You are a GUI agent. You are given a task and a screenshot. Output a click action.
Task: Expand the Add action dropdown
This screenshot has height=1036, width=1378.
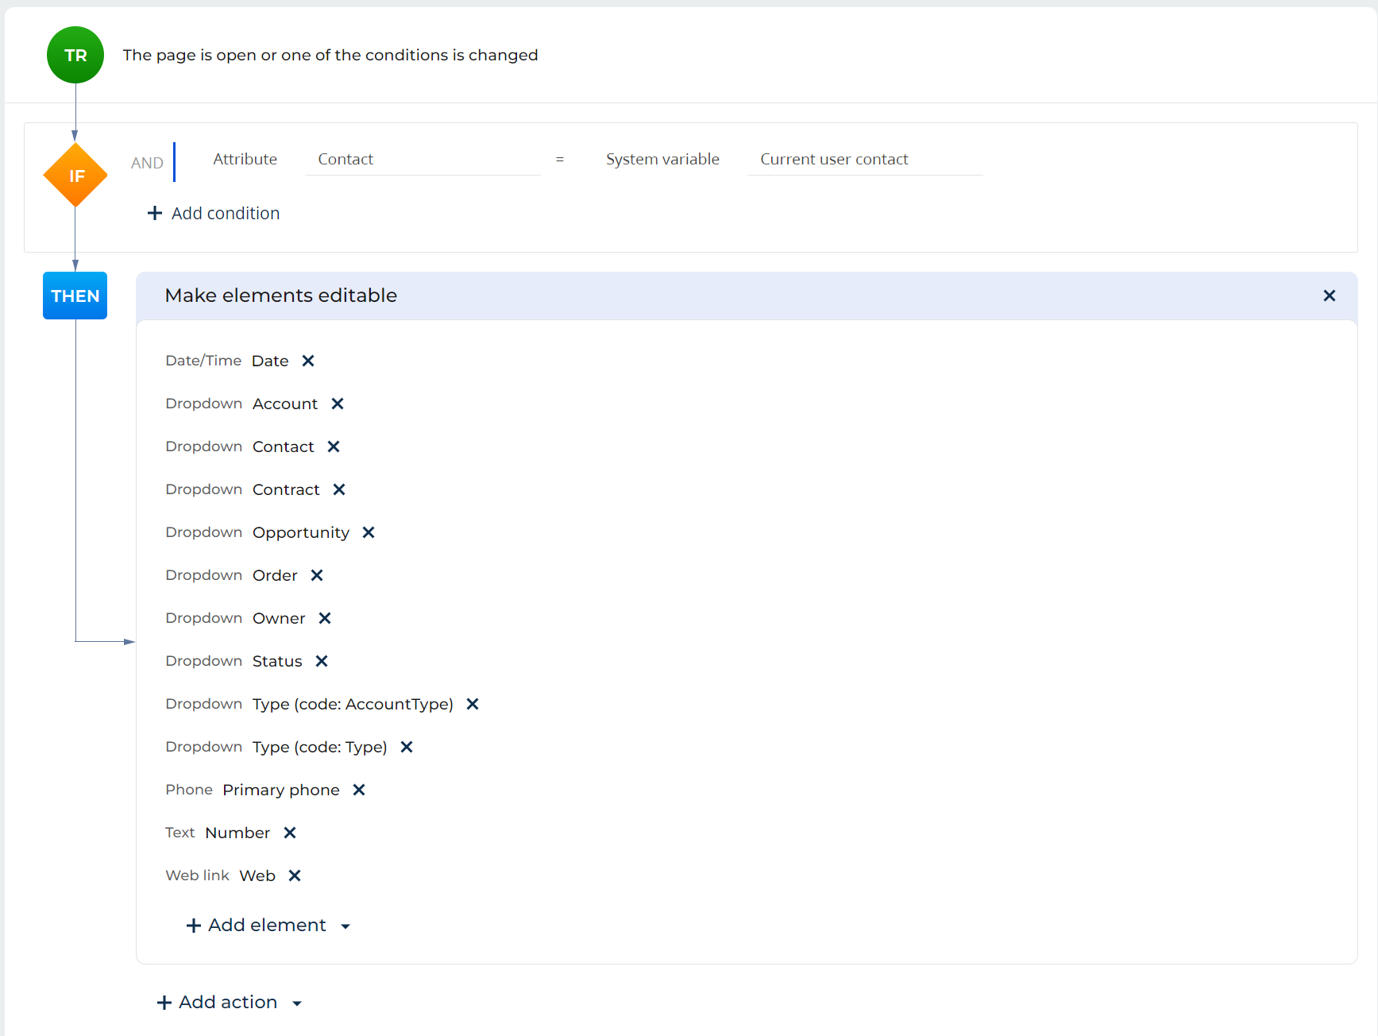click(229, 1003)
